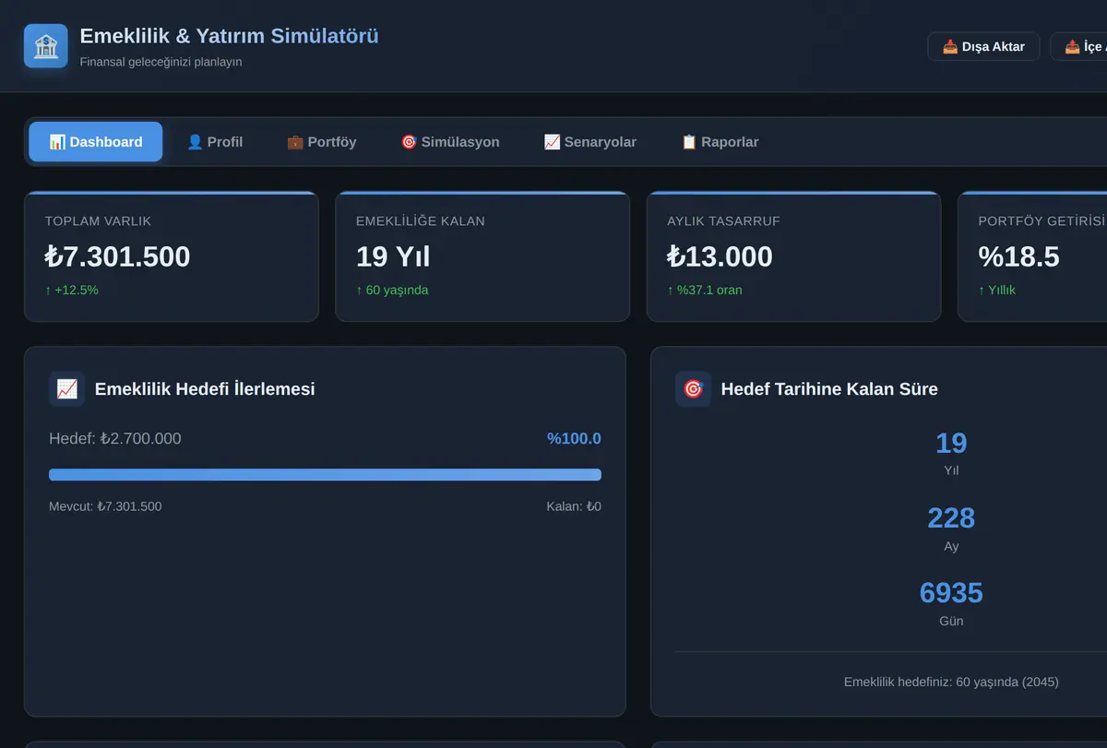Select the Senaryolar tab
This screenshot has height=748, width=1107.
tap(590, 142)
